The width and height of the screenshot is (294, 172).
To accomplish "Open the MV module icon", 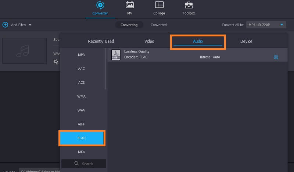I will (x=130, y=5).
